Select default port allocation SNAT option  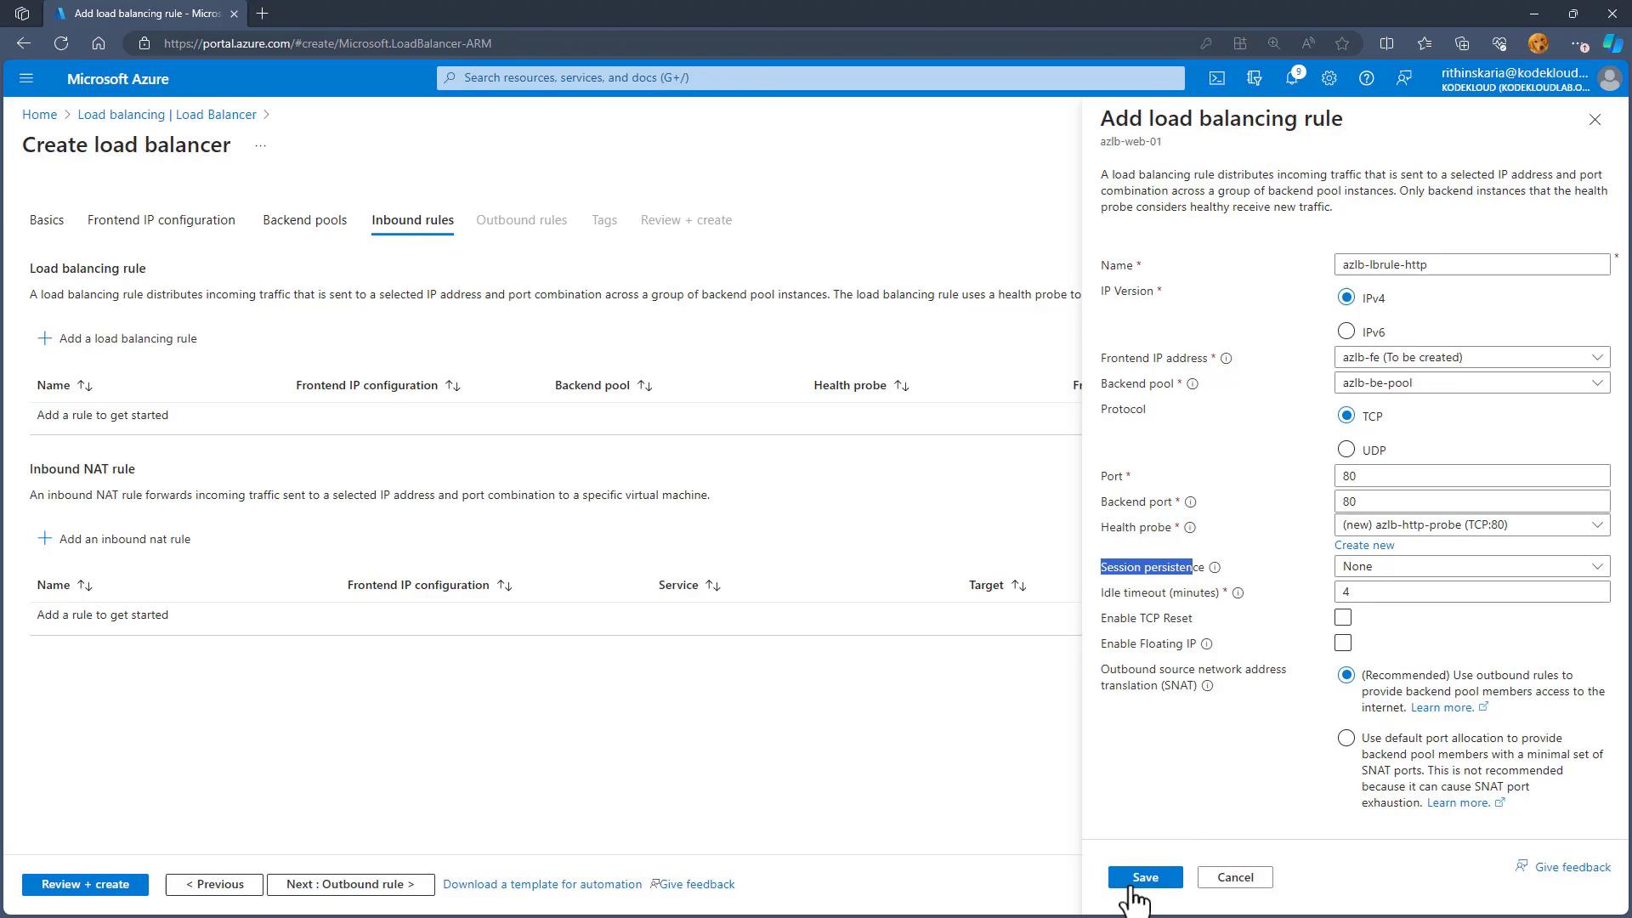1346,739
